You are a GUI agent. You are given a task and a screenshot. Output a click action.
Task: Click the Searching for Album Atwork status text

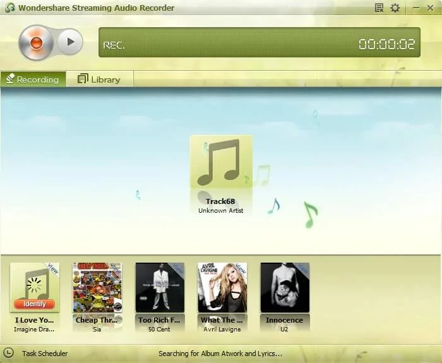[220, 354]
